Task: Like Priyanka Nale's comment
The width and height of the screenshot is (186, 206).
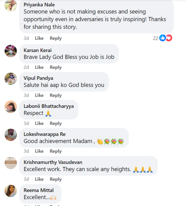Action: tap(39, 38)
